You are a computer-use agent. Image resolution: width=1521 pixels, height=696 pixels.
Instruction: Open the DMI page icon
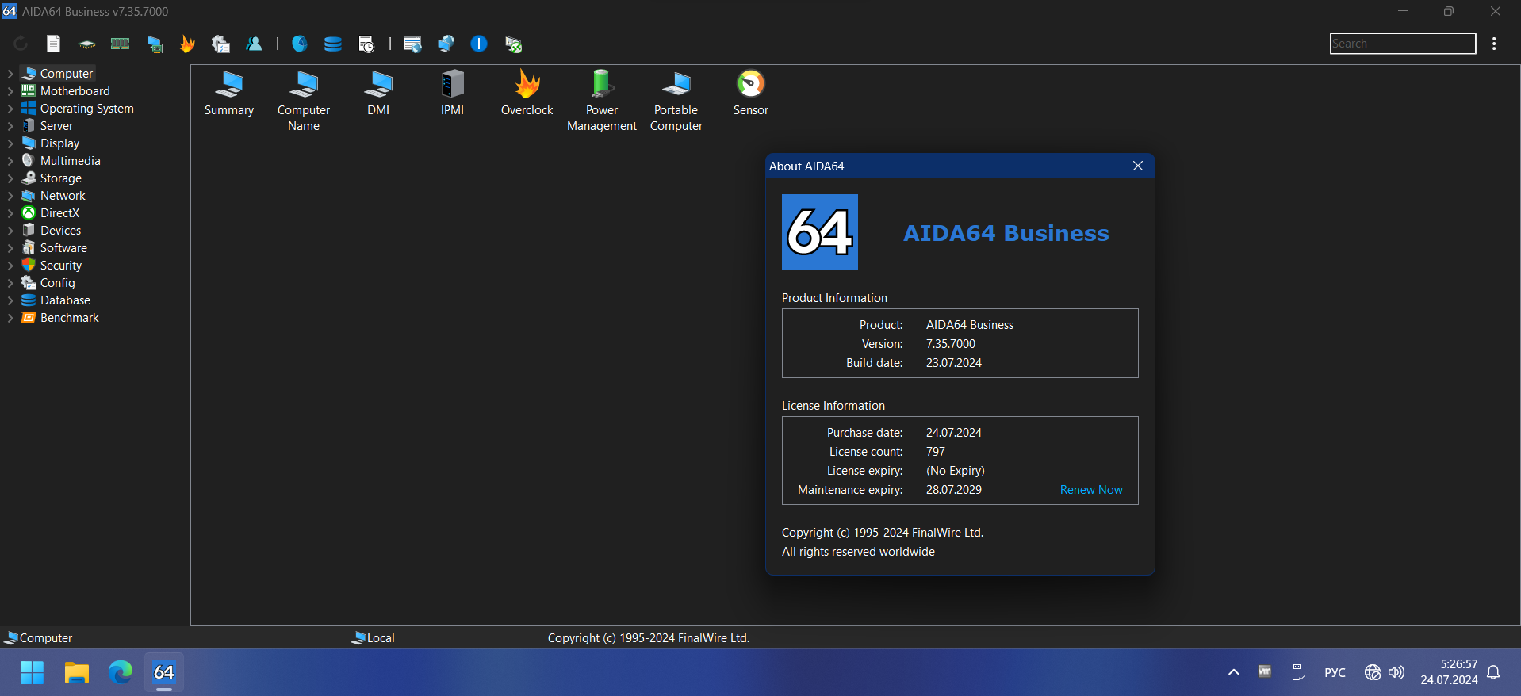point(378,94)
